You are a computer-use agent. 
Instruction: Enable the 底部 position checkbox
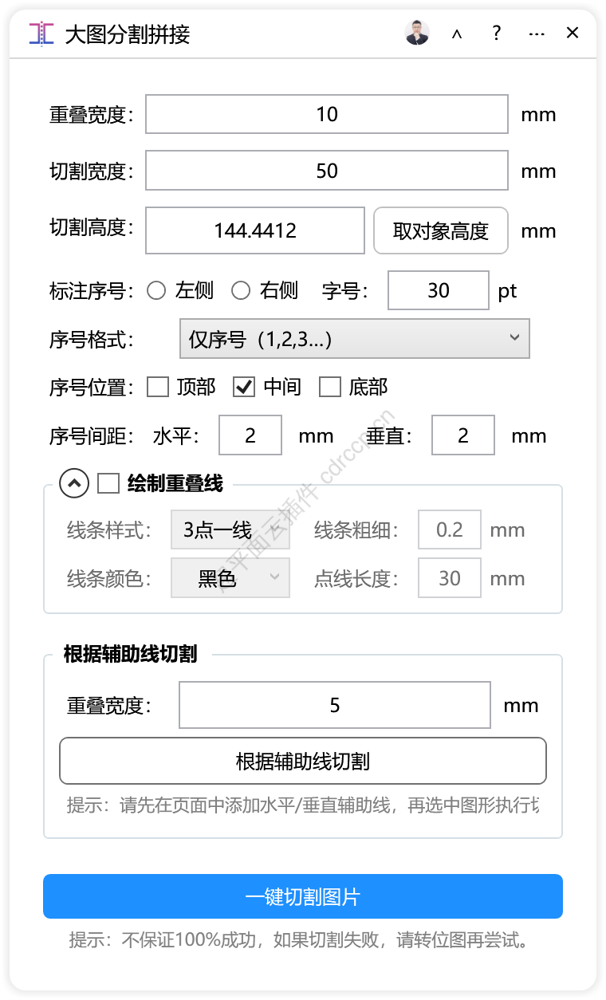[329, 388]
